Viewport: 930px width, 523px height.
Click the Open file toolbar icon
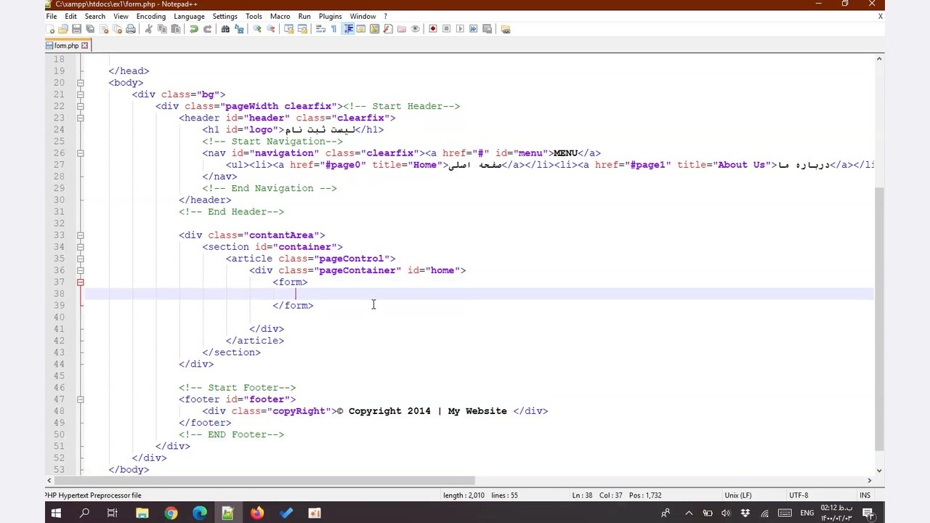[x=63, y=29]
